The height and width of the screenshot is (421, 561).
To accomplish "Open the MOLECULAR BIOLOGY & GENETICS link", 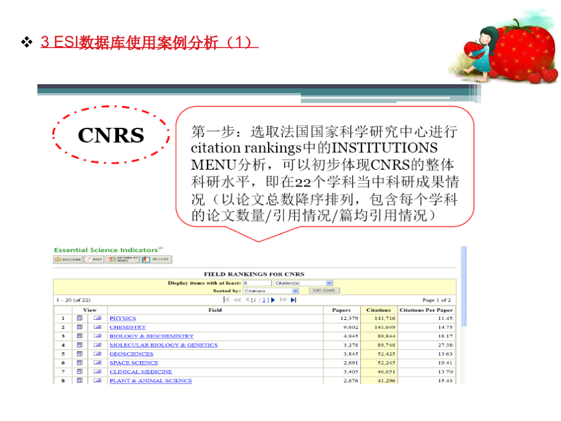I will coord(163,345).
